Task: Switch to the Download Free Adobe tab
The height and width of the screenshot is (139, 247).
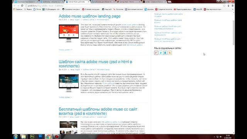Action: click(26, 2)
